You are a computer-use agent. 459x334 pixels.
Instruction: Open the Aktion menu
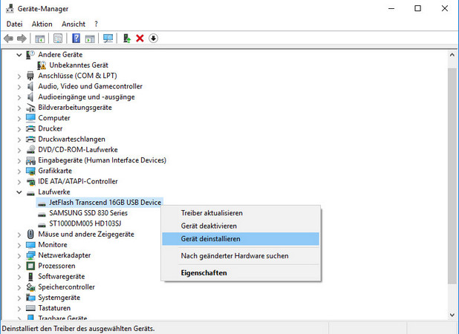[42, 24]
